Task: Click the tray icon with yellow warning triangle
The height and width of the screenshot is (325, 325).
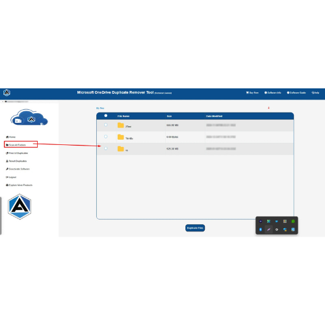Action: tap(285, 229)
